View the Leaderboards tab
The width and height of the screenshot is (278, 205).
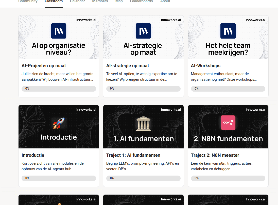pyautogui.click(x=141, y=2)
